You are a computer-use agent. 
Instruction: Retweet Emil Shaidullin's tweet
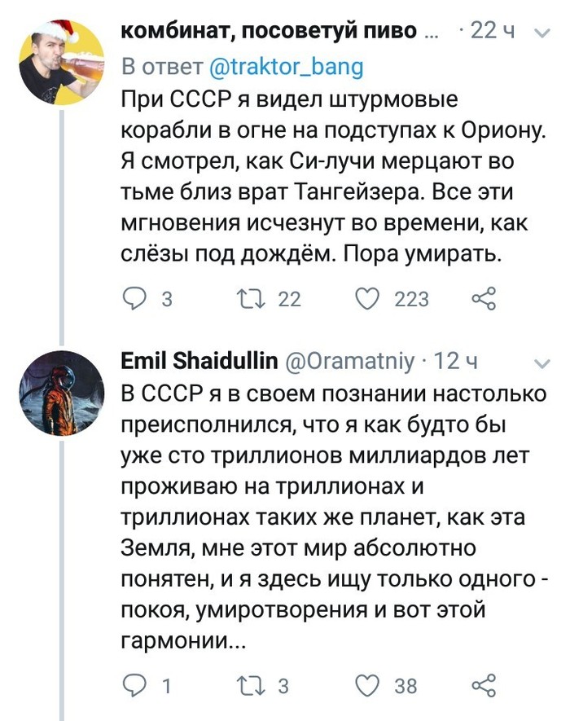248,685
